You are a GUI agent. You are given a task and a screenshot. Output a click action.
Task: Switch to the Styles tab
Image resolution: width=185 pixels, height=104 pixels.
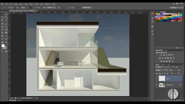coord(166,50)
